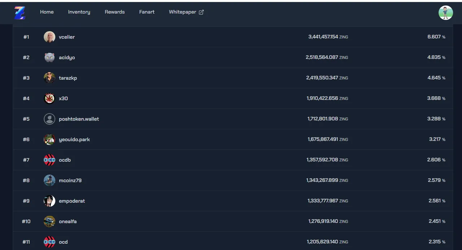
Task: Click the balance 1,333,777.967 ZING
Action: (x=328, y=201)
